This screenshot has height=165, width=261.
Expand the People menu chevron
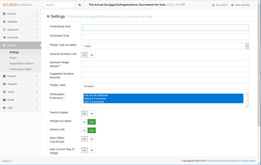tap(37, 76)
